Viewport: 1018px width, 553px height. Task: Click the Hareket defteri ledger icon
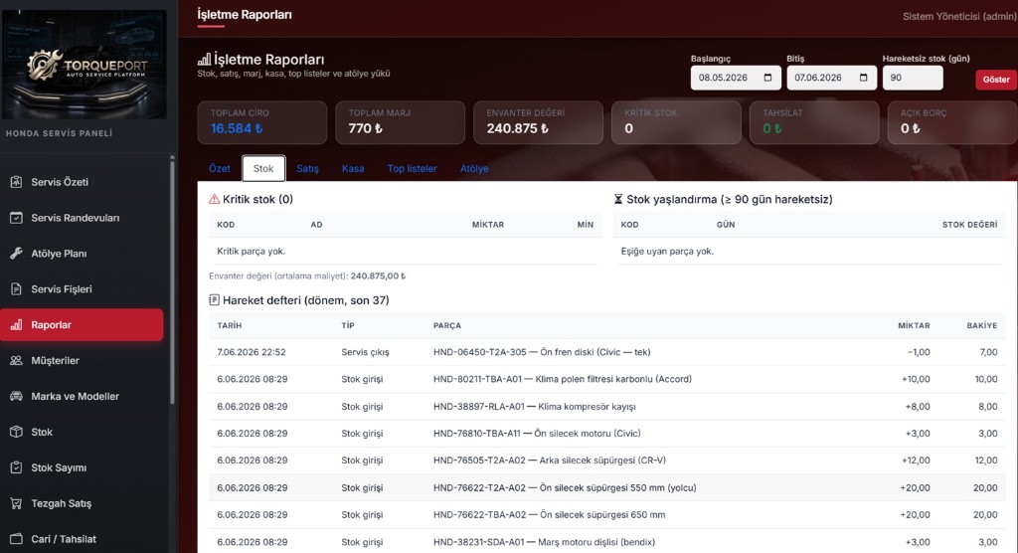[x=215, y=300]
